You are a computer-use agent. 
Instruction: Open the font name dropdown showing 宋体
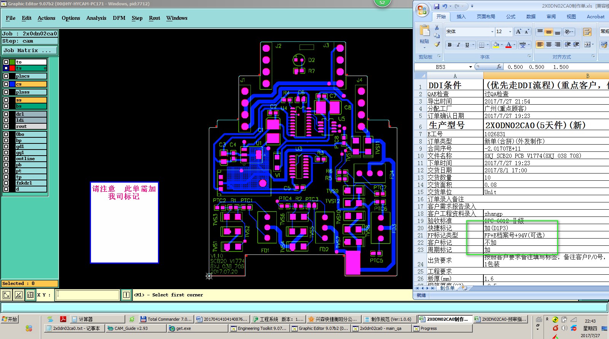point(492,32)
